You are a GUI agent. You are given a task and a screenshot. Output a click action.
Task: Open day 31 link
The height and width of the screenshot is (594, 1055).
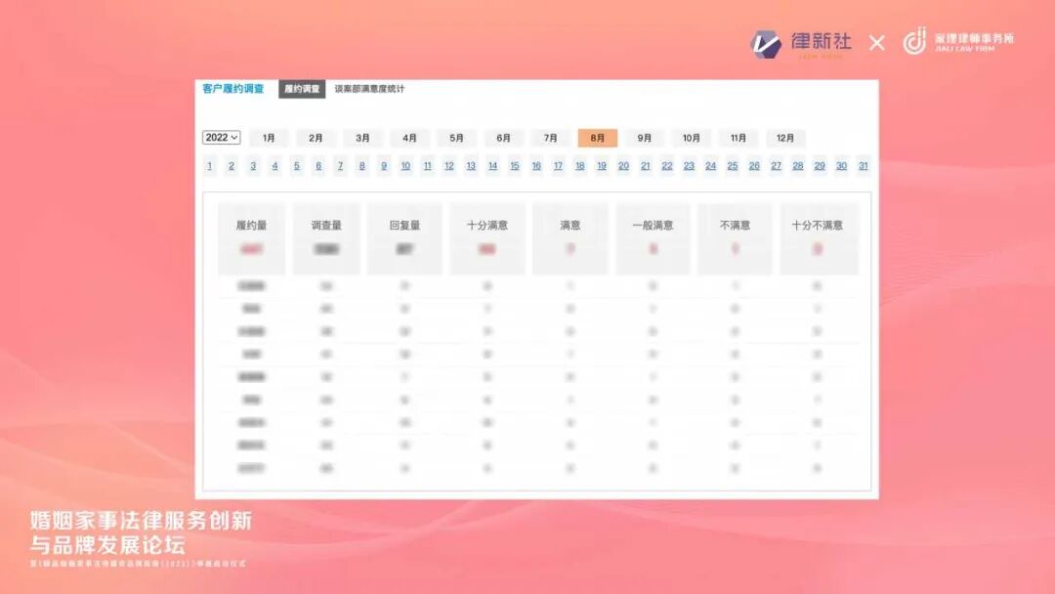pos(864,165)
